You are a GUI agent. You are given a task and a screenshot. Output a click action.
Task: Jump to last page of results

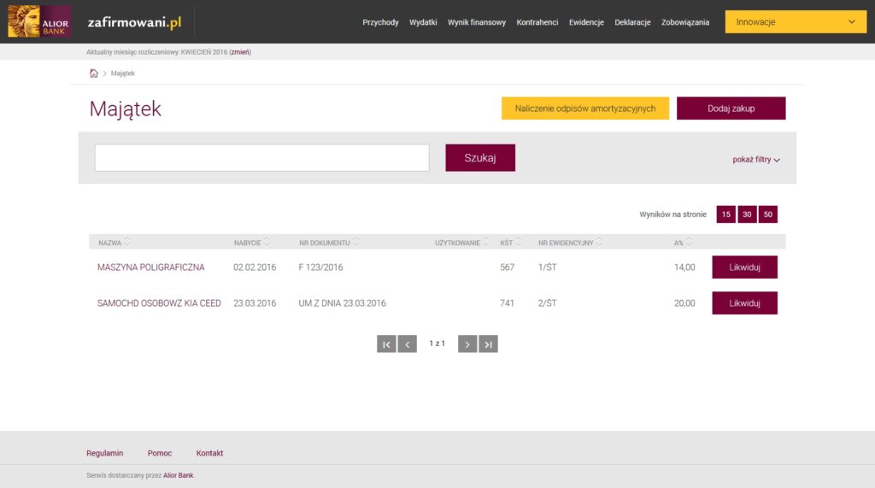(488, 344)
